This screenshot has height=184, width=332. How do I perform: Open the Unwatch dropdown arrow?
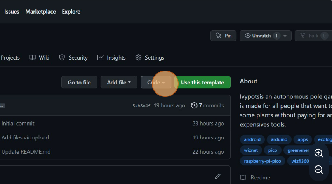(x=285, y=36)
